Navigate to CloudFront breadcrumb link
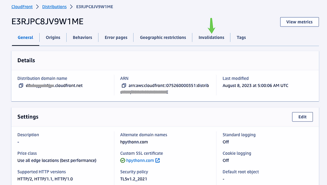The height and width of the screenshot is (185, 327). click(22, 7)
